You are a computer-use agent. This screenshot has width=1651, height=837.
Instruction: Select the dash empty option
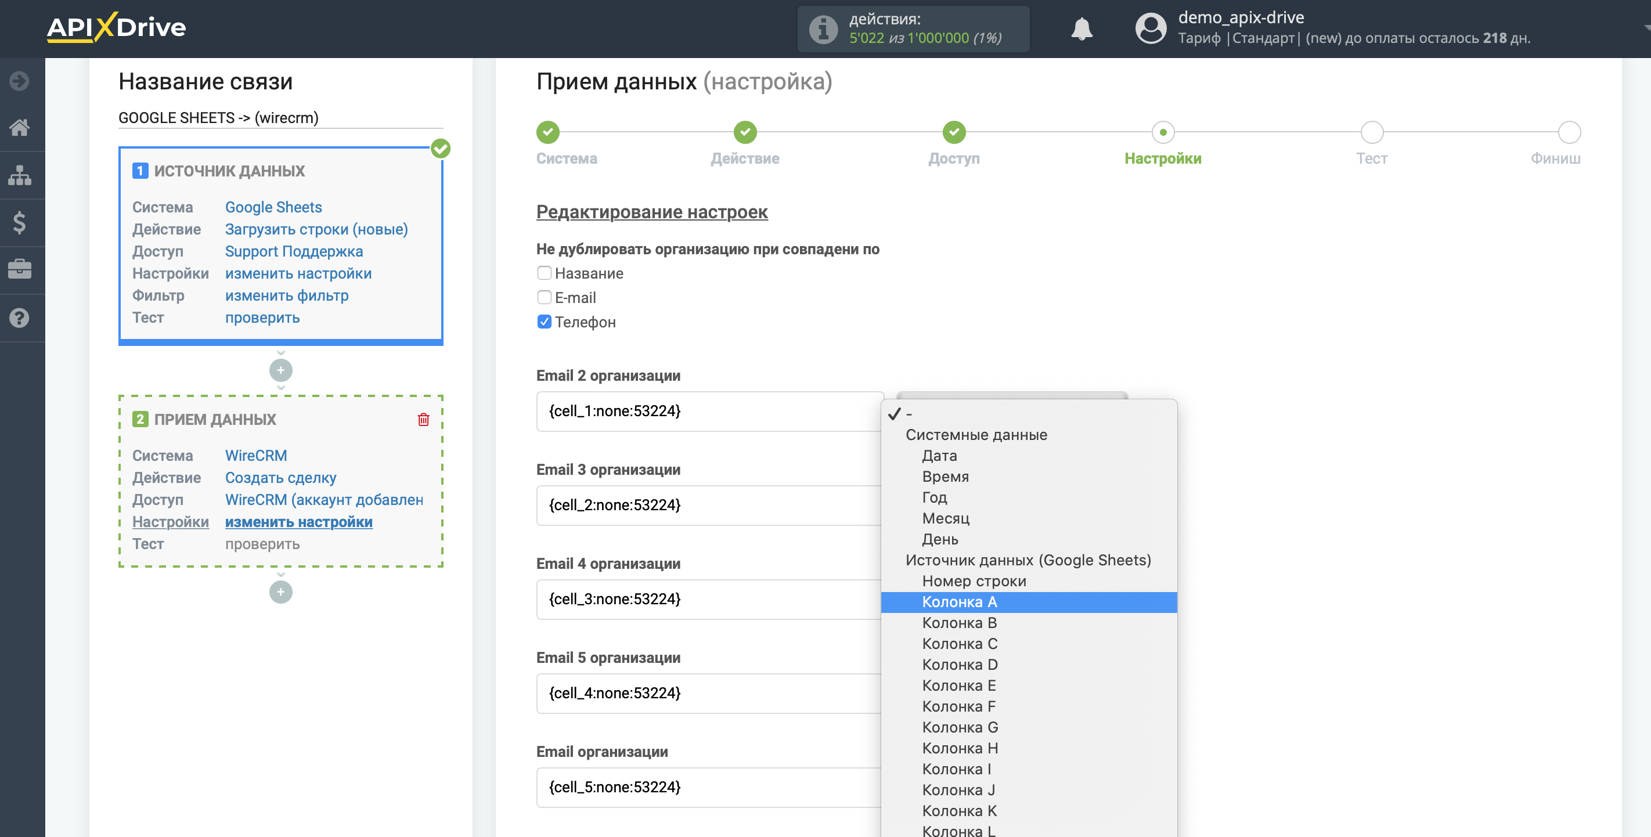pos(1029,414)
